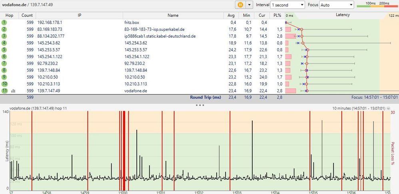Pause the trace with the orange button
This screenshot has height=194, width=399.
click(x=240, y=4)
